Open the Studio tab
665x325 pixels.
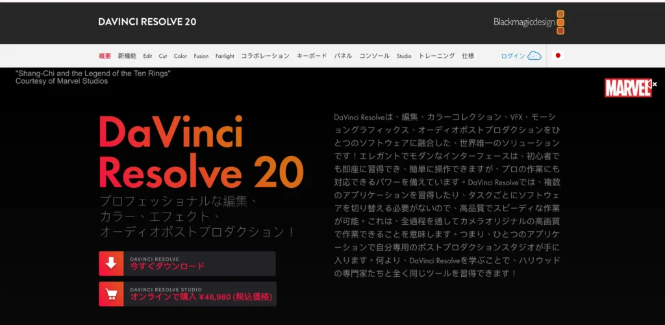pyautogui.click(x=404, y=56)
